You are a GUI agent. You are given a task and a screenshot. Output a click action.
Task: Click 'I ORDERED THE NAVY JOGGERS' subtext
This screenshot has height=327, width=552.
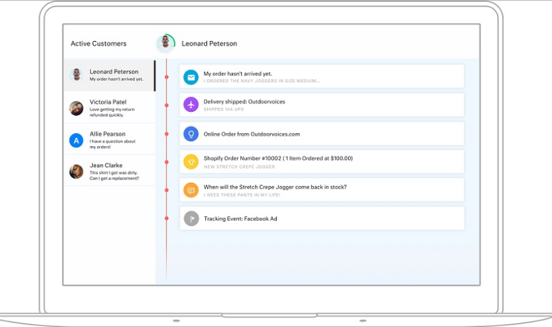coord(261,81)
